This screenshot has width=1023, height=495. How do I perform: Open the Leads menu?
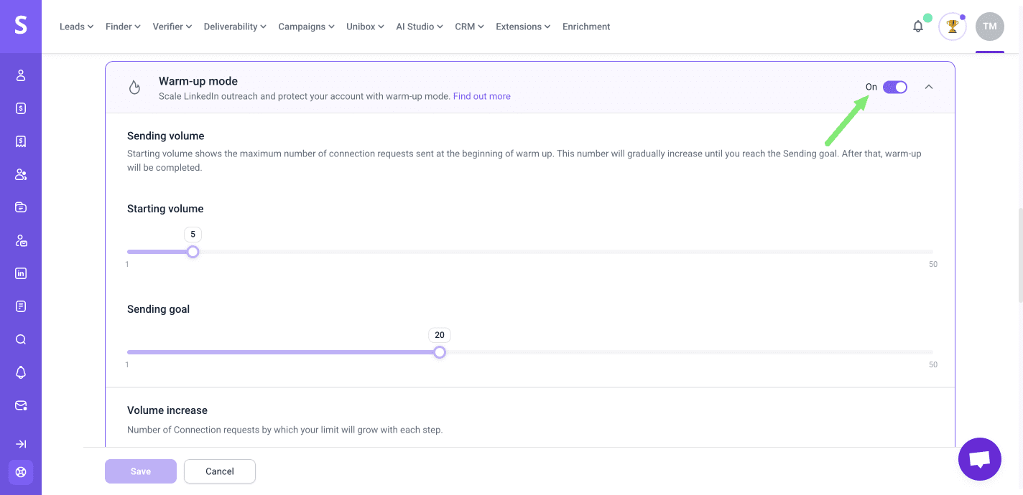click(76, 27)
